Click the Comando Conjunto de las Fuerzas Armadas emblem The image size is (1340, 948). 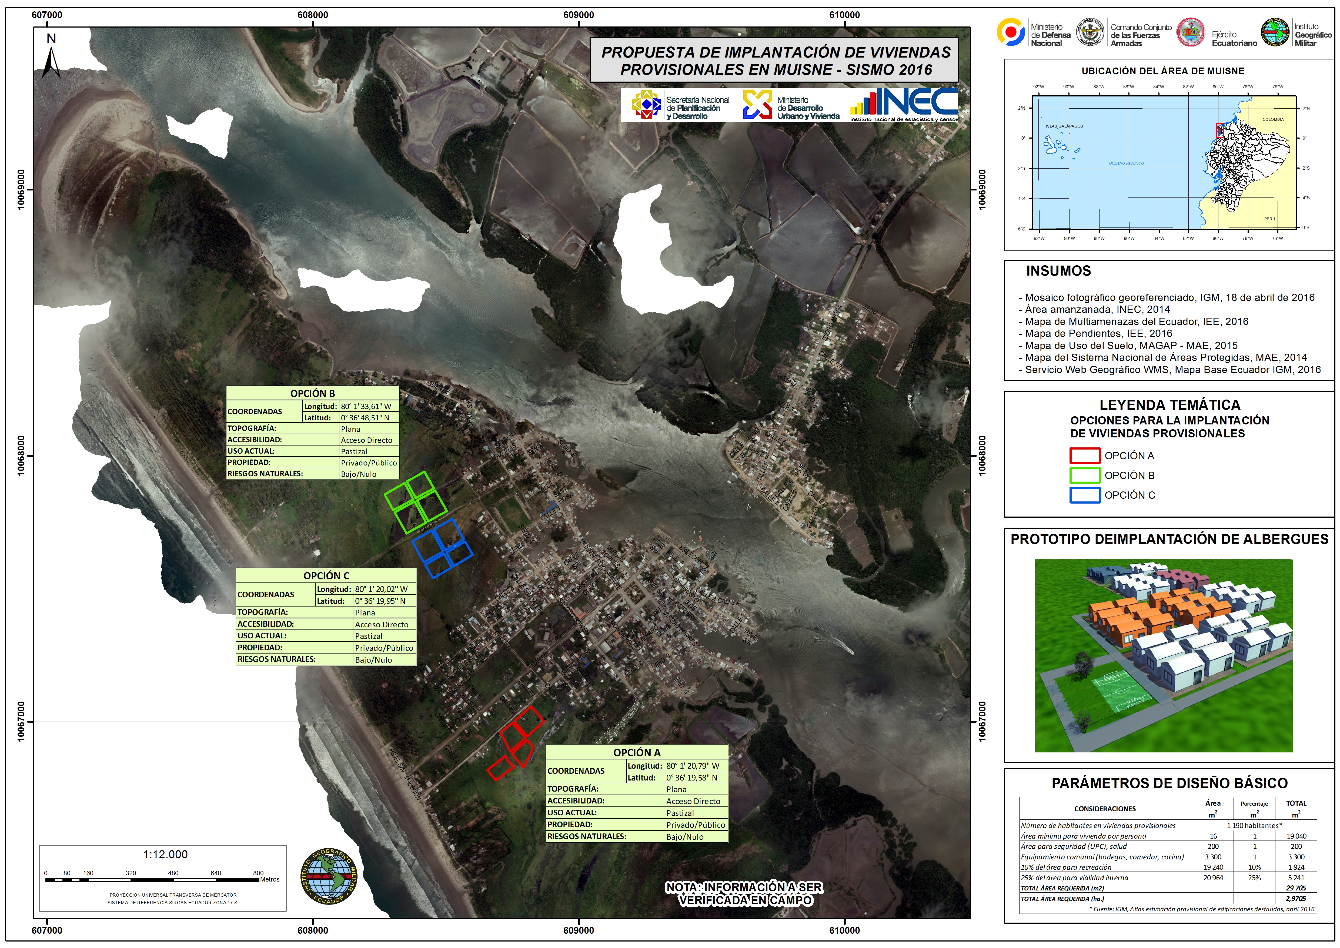click(1090, 33)
